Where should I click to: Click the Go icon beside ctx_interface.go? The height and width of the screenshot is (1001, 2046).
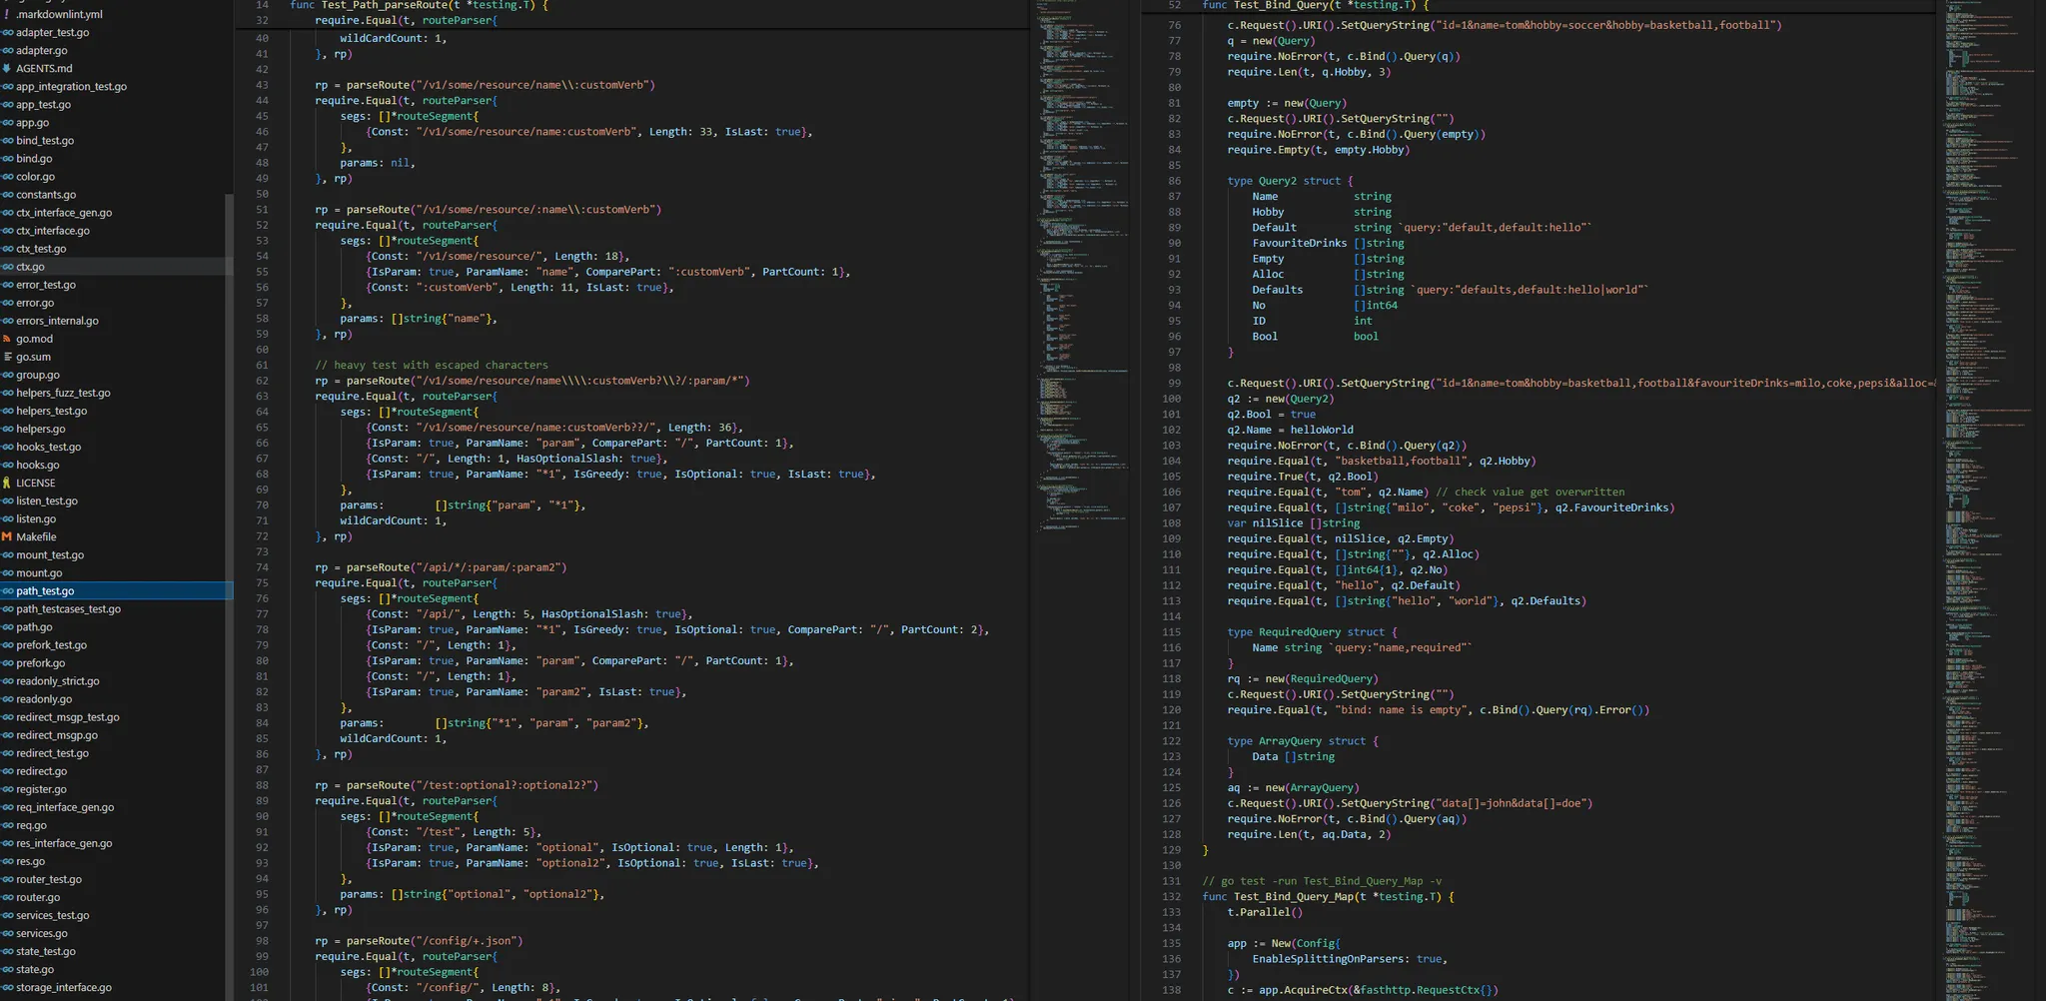click(x=7, y=231)
